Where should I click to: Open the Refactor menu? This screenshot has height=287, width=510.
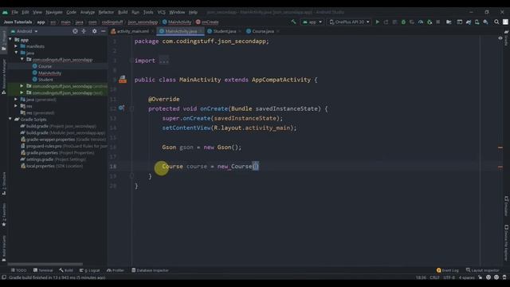pyautogui.click(x=106, y=12)
